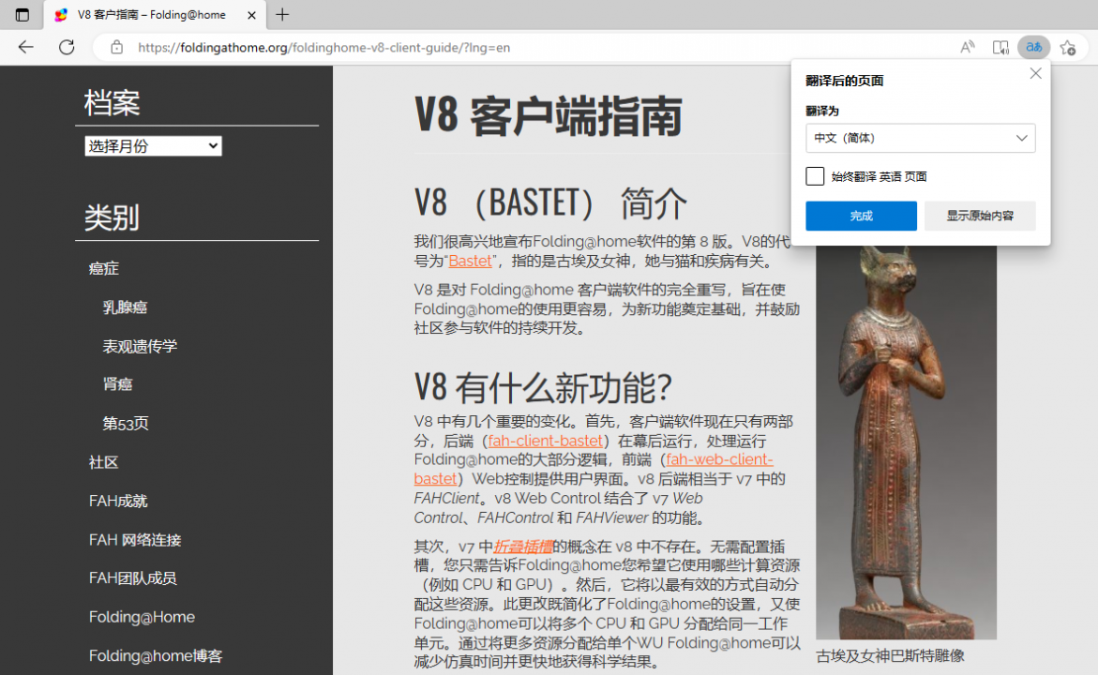Open the FAH成就 category

click(x=118, y=501)
